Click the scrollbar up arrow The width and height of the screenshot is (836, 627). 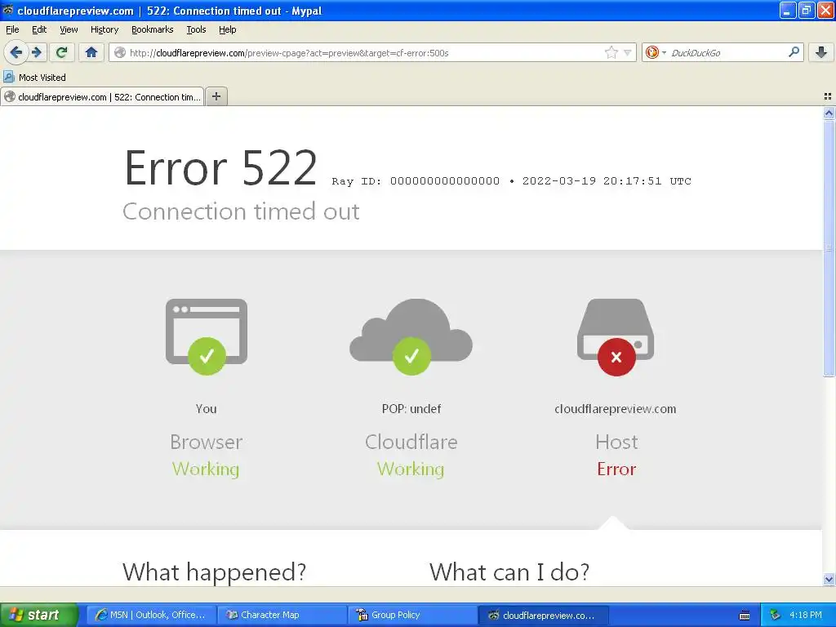pyautogui.click(x=829, y=113)
